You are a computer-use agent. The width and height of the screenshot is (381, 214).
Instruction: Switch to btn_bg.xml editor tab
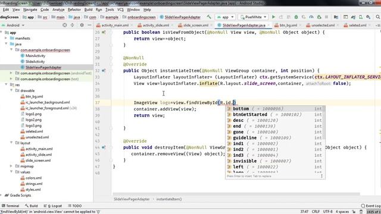[x=288, y=25]
